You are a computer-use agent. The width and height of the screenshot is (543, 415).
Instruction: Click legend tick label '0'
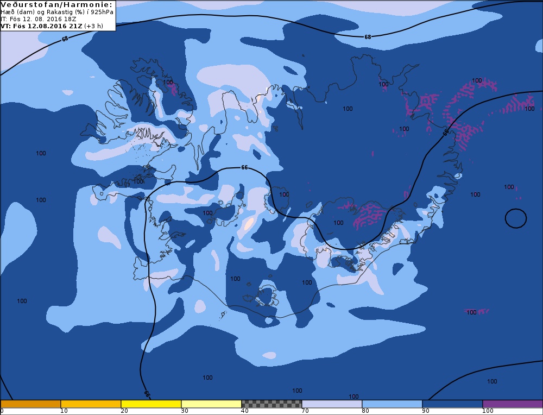[2, 411]
